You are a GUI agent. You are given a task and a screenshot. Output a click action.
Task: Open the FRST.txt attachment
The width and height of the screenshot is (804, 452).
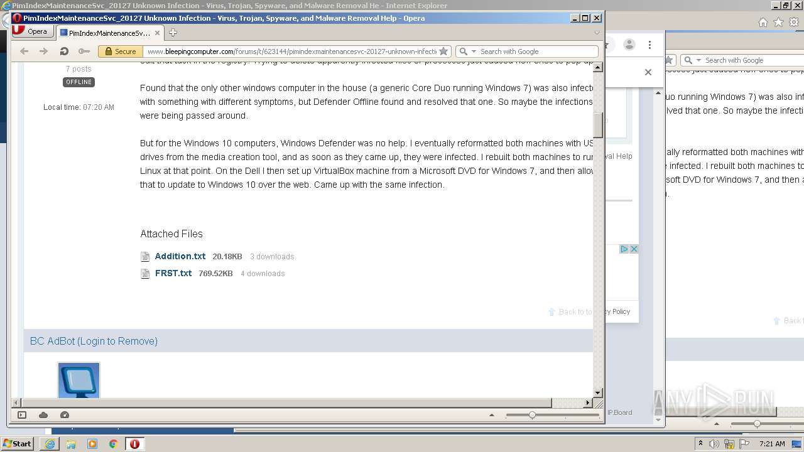[173, 273]
